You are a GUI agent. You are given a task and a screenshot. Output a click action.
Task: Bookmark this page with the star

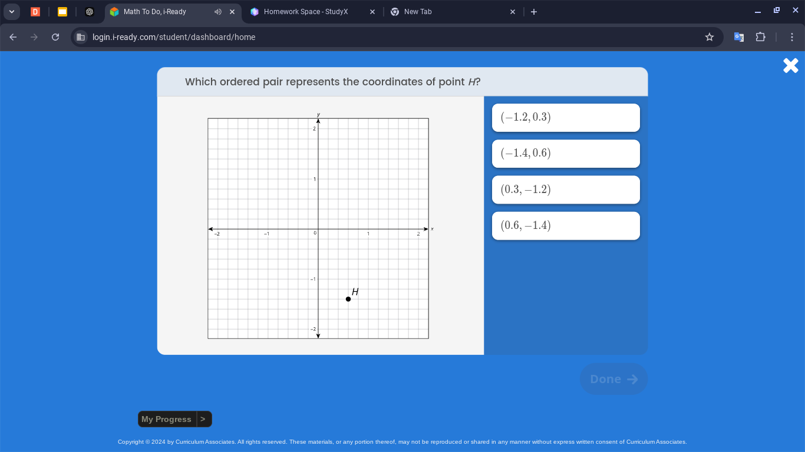[710, 37]
